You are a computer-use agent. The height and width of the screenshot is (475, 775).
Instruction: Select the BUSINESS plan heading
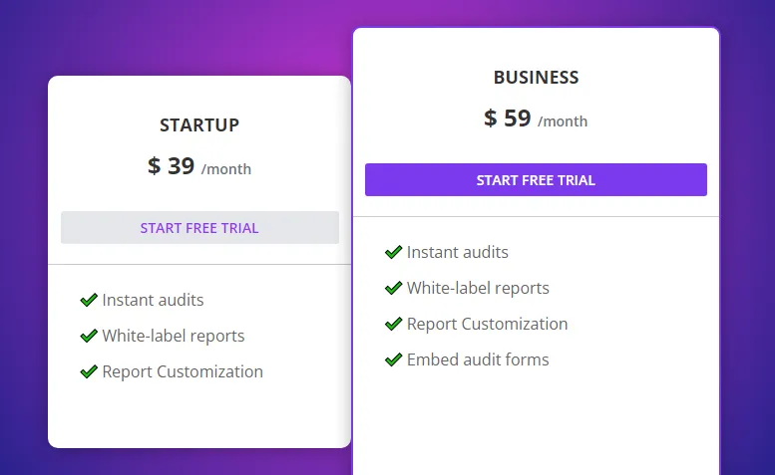(536, 77)
